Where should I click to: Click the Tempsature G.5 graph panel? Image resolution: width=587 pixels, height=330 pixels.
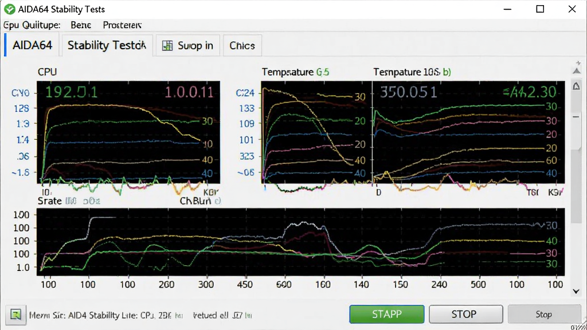point(316,132)
